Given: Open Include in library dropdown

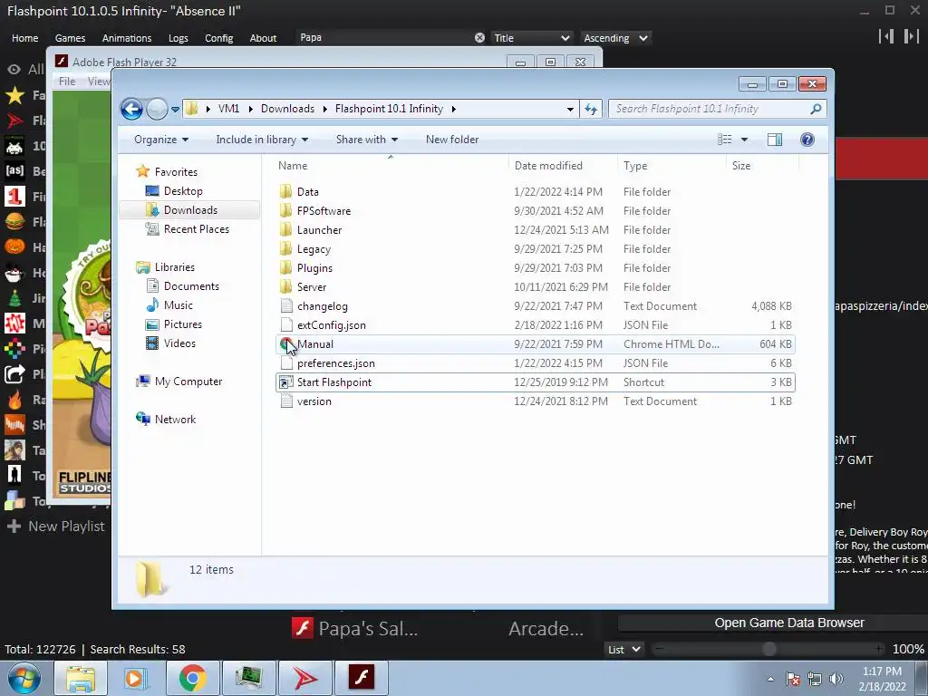Looking at the screenshot, I should [x=262, y=140].
